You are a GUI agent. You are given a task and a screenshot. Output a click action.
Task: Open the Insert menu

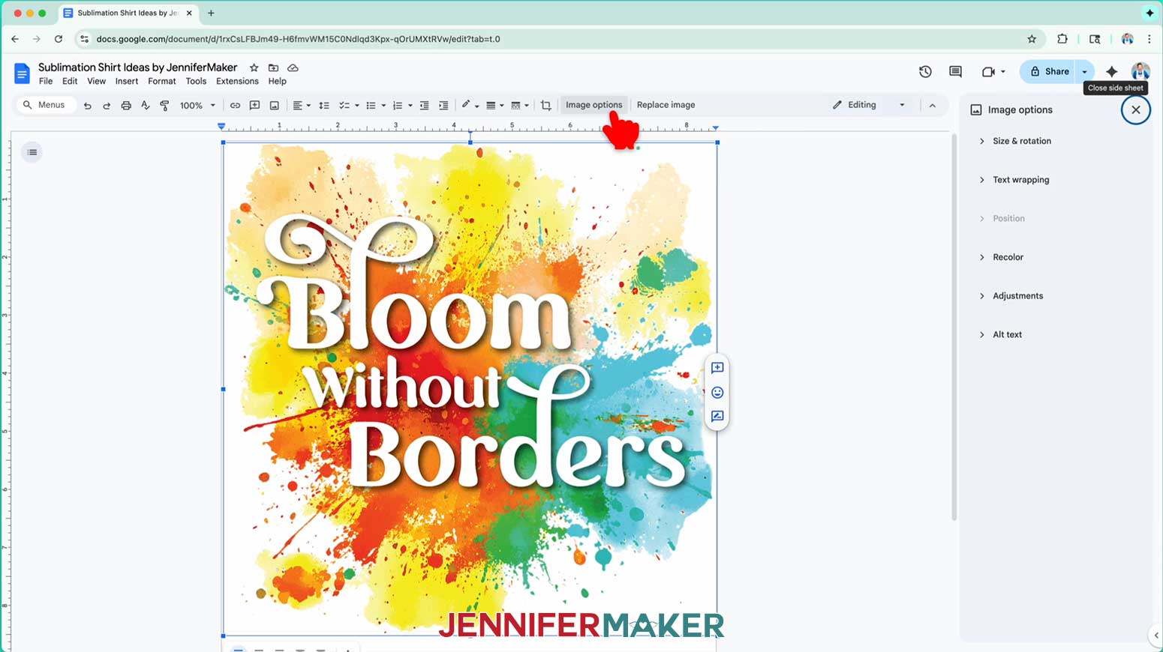(x=127, y=82)
